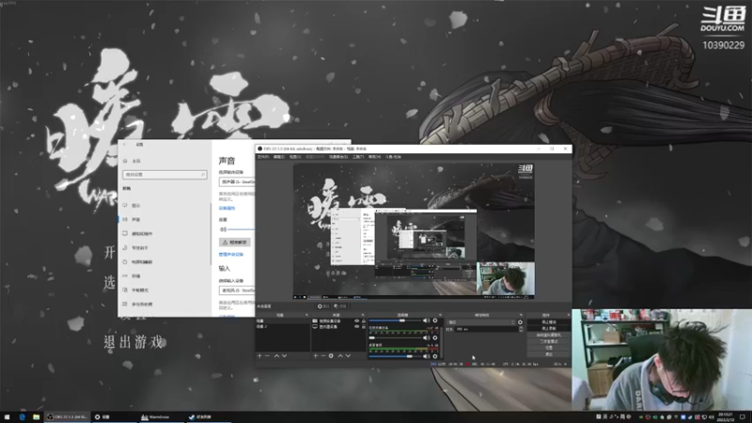The width and height of the screenshot is (752, 423).
Task: Move the selected source down in Sources panel
Action: coord(348,356)
